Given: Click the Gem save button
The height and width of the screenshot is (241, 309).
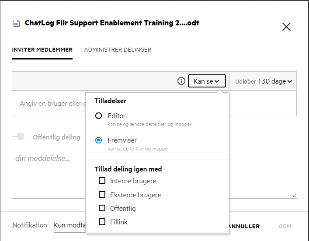Looking at the screenshot, I should [285, 227].
